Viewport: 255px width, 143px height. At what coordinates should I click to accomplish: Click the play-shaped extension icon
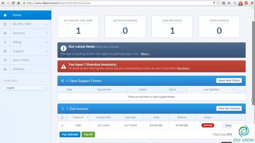tap(229, 3)
